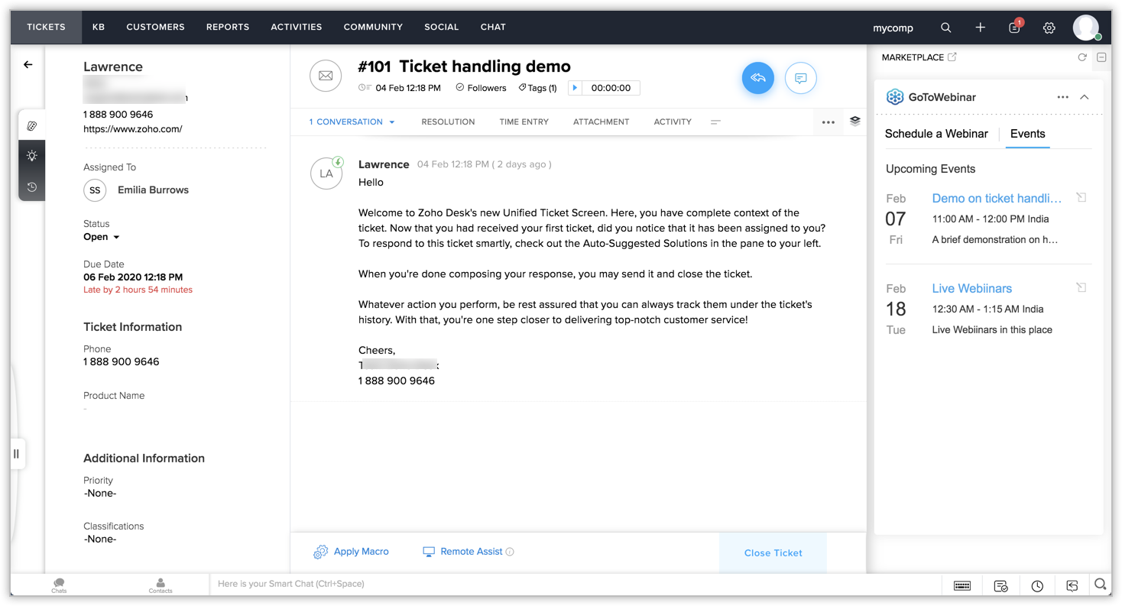The image size is (1122, 606).
Task: Click the bottom-right search magnifier icon
Action: click(x=1100, y=585)
